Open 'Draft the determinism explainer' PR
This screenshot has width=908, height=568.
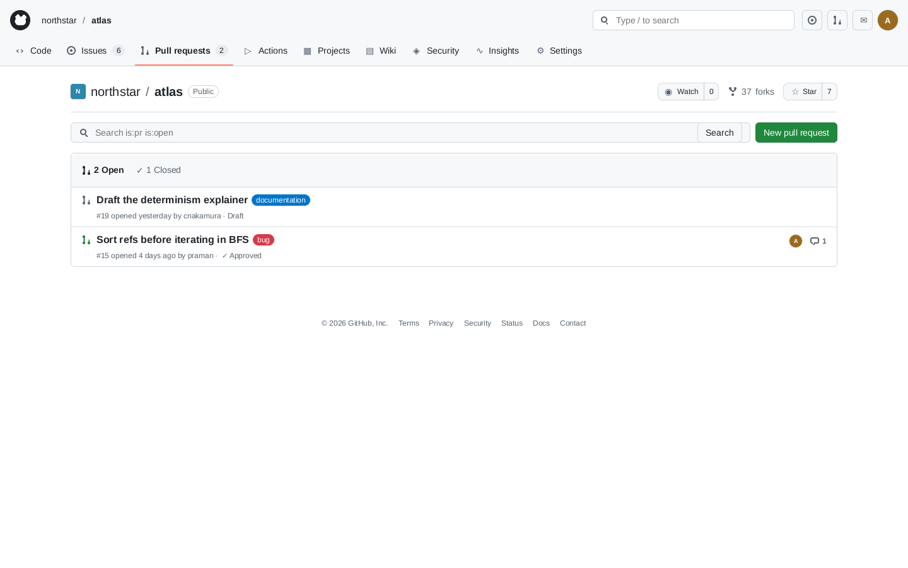pyautogui.click(x=172, y=200)
